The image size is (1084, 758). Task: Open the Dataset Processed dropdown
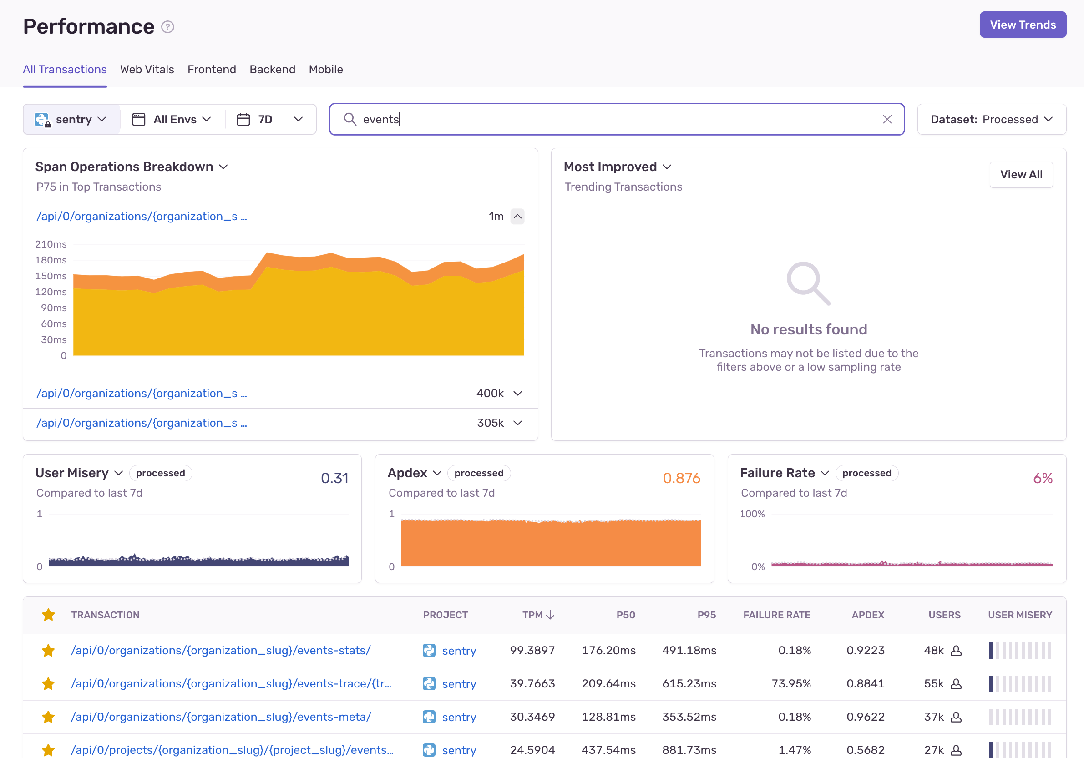pos(992,119)
